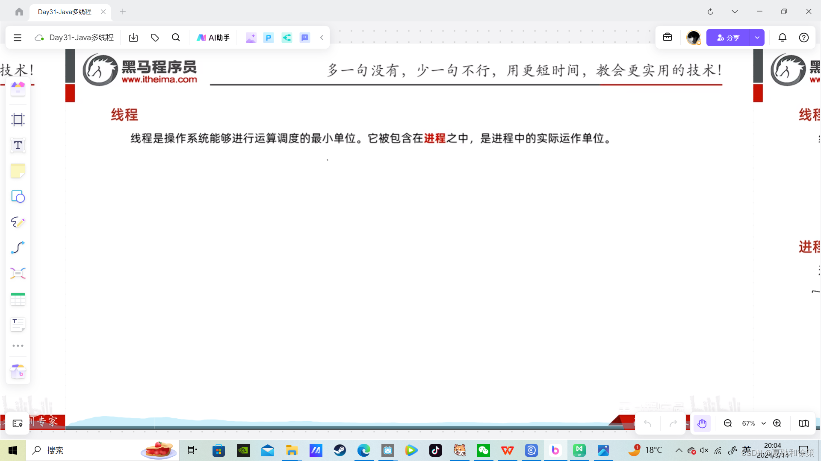Select the Pen drawing tool
The image size is (821, 461).
(x=18, y=222)
